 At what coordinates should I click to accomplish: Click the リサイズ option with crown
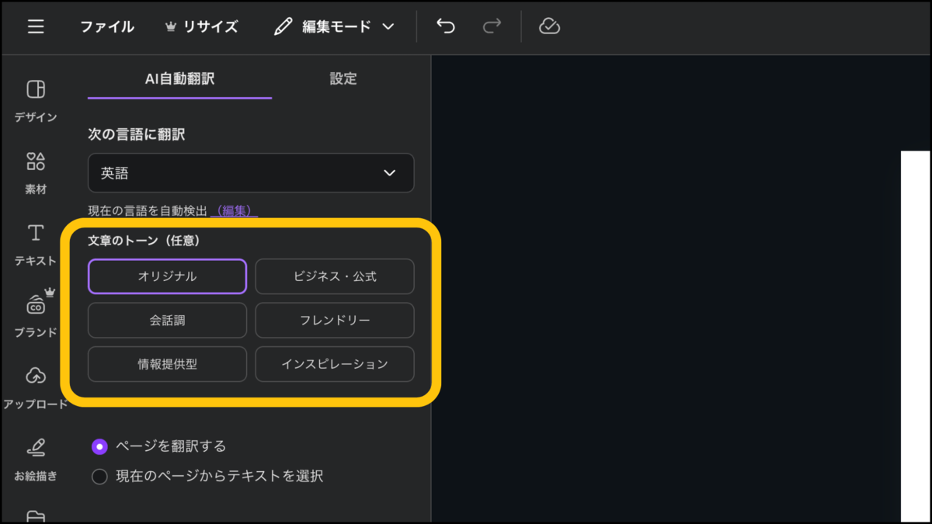(x=202, y=26)
